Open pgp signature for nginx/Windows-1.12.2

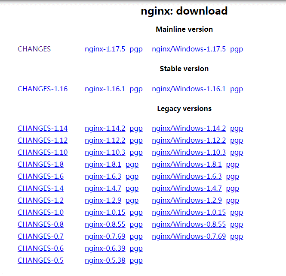[x=237, y=141]
